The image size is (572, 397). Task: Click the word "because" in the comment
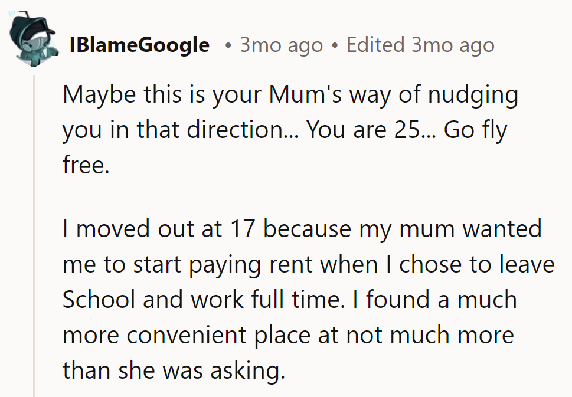[307, 229]
